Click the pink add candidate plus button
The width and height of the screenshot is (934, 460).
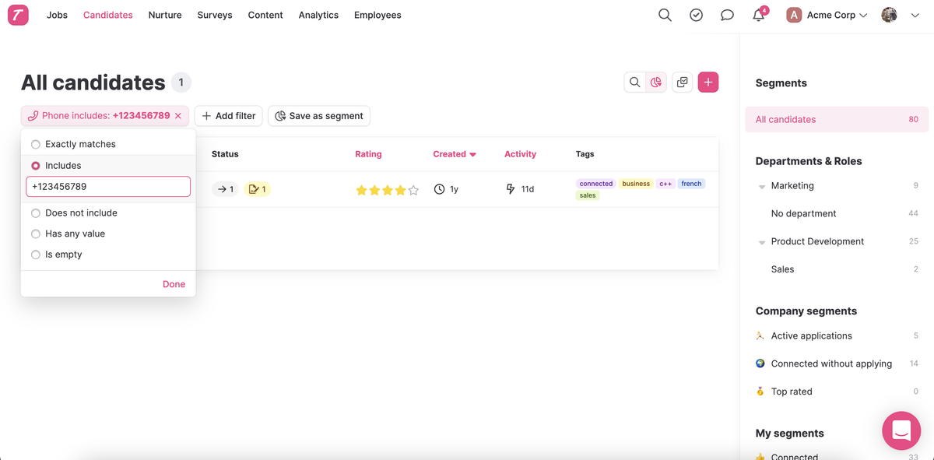(708, 83)
